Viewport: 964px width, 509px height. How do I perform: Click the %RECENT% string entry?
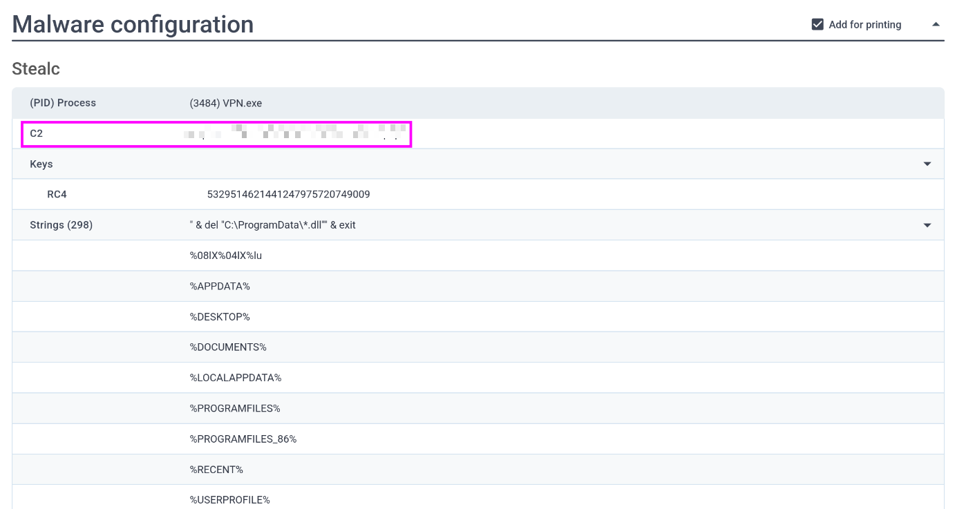216,470
